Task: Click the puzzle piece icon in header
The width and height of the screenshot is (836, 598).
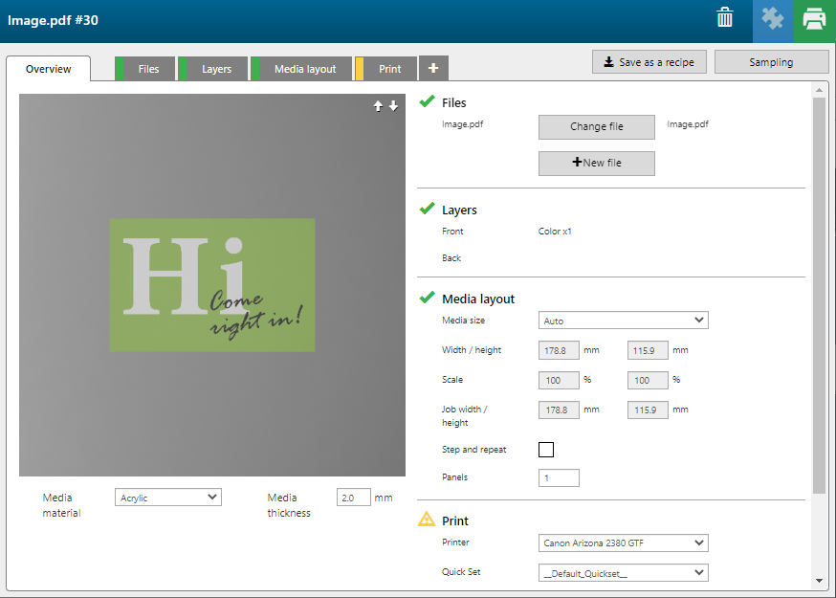Action: (x=772, y=19)
